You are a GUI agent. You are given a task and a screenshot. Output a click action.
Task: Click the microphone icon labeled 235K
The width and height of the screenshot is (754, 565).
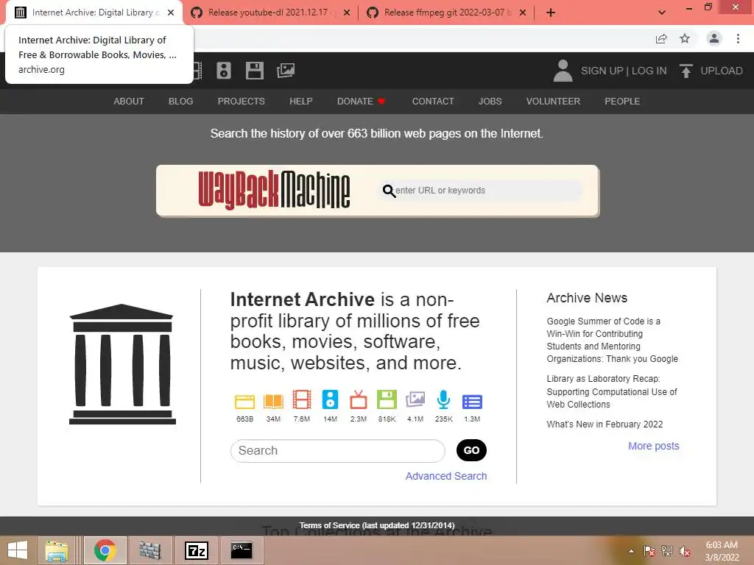tap(443, 399)
